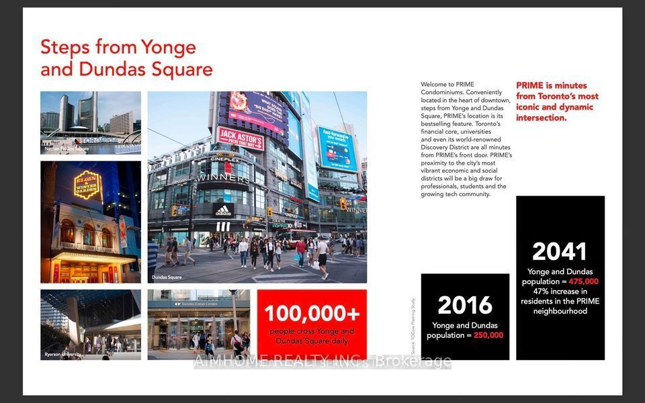
Task: Click the Cineplex sign above Winners
Action: click(224, 159)
